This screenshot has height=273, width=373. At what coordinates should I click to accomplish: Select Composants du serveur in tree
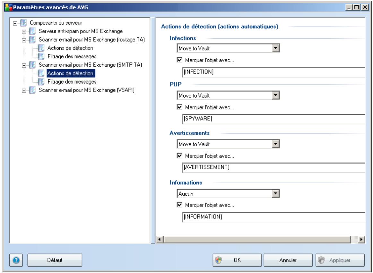(56, 23)
